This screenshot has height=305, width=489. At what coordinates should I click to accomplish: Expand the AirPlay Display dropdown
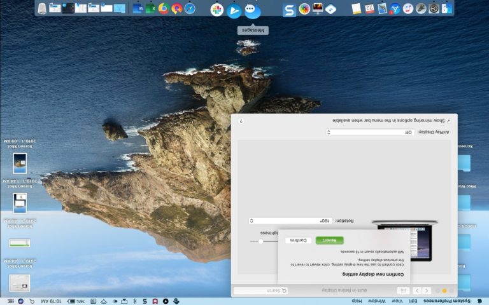[371, 132]
